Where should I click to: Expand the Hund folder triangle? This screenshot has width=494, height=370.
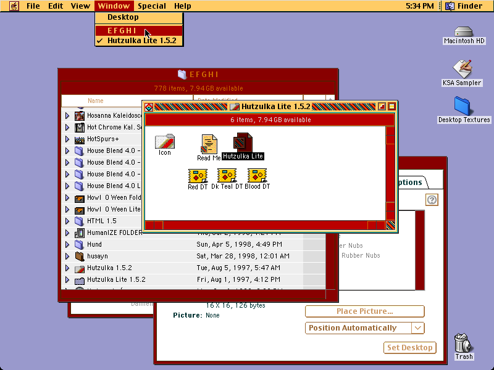pos(67,244)
